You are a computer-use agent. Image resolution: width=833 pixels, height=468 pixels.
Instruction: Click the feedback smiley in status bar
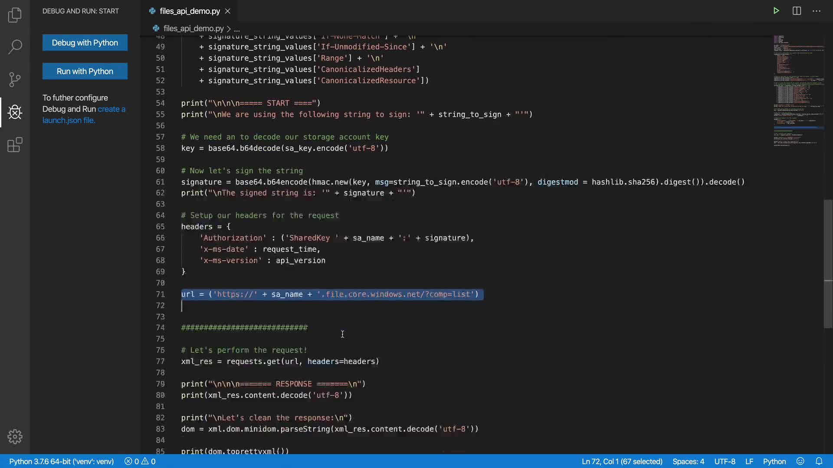tap(800, 461)
